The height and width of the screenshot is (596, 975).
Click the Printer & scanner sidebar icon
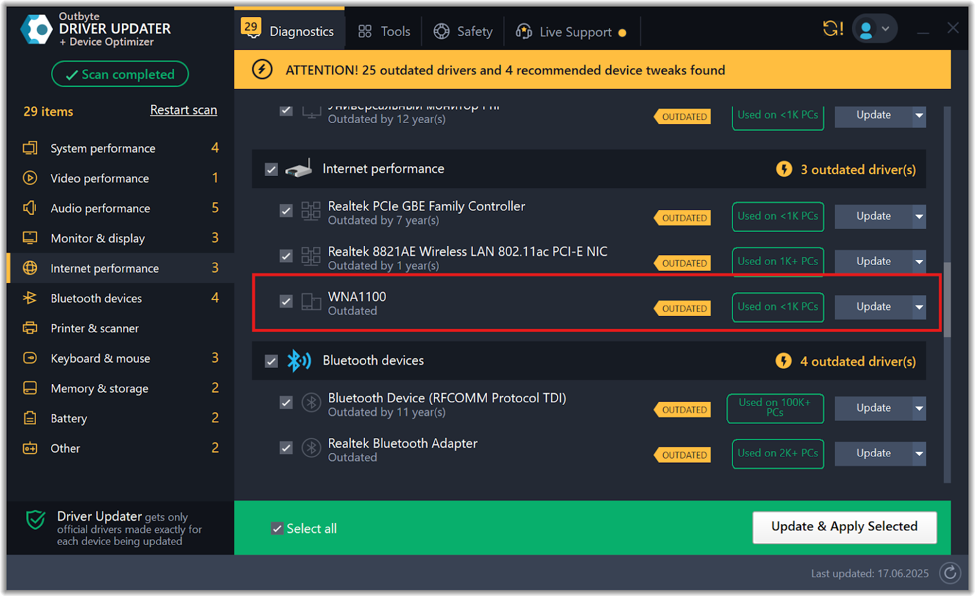pyautogui.click(x=30, y=328)
